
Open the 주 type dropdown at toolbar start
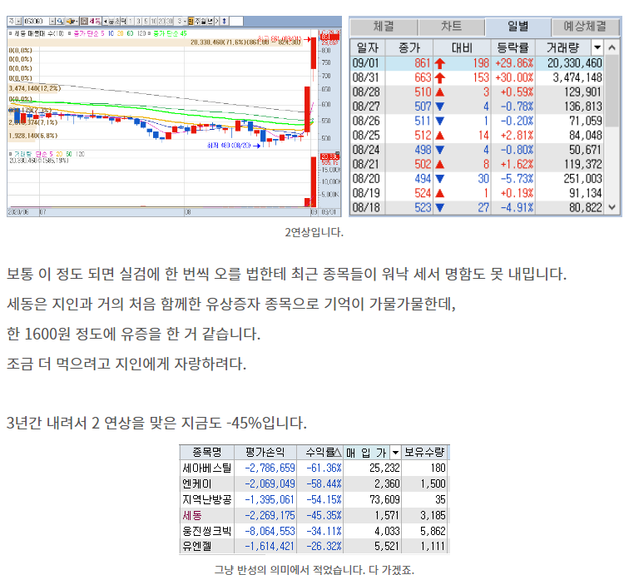19,22
